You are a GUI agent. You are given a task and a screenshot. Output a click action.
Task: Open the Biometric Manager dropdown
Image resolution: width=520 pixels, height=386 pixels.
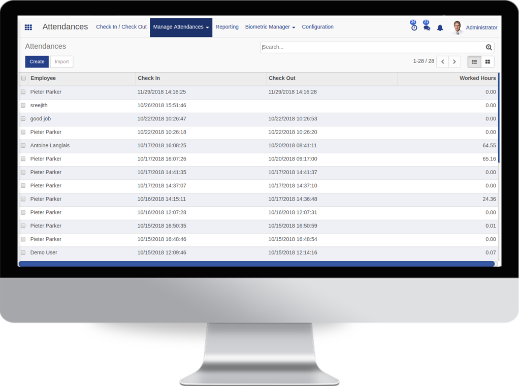(270, 26)
